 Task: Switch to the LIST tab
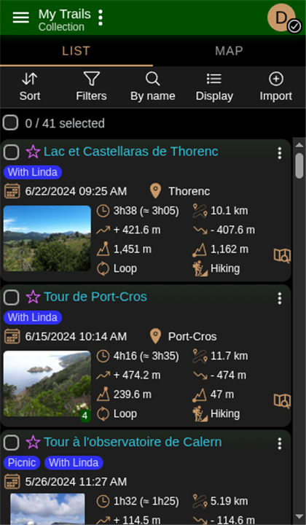(76, 51)
